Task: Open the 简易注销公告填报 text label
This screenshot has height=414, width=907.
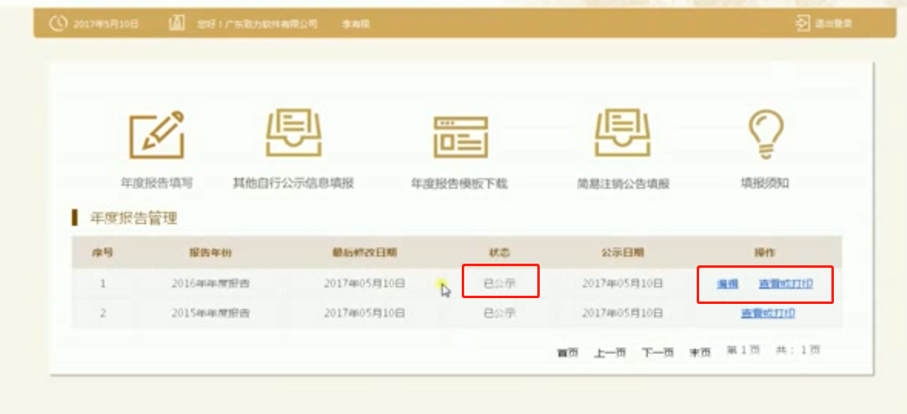Action: coord(623,184)
